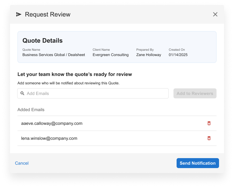
Task: Click the Send Notification button
Action: coord(197,163)
